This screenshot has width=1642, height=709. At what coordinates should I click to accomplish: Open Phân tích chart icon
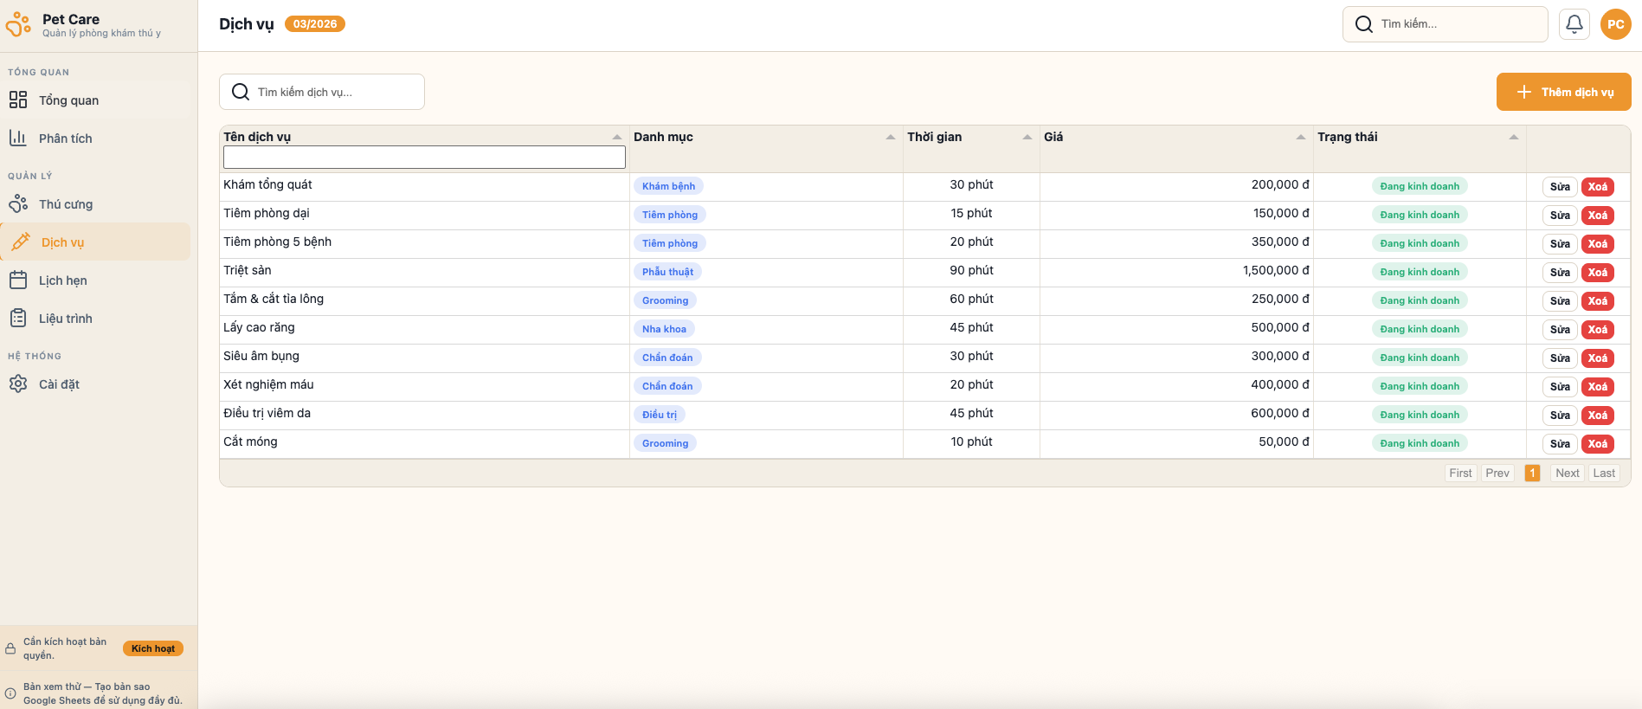point(18,139)
